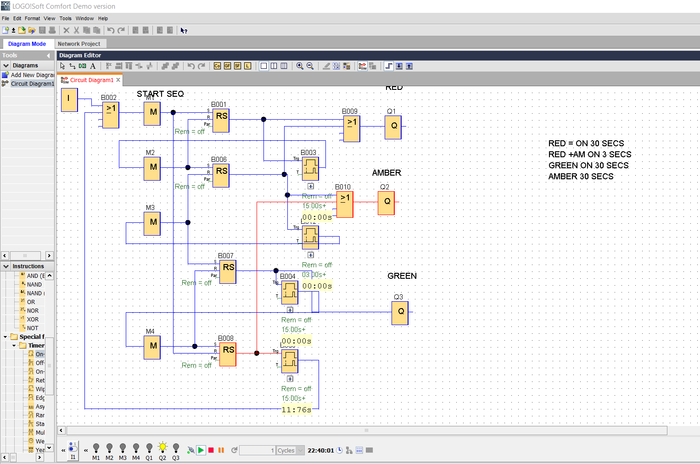The height and width of the screenshot is (464, 700).
Task: Open the Cycles dropdown
Action: 301,450
